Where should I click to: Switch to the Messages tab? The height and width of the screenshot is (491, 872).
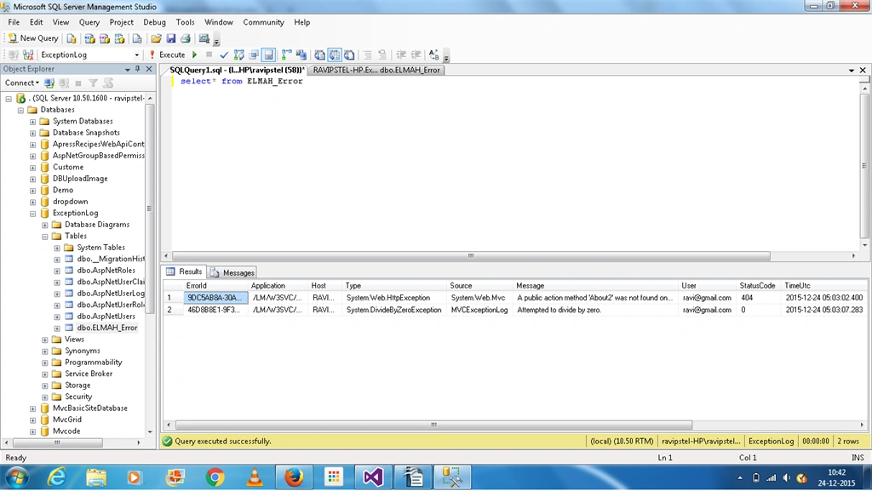pos(232,272)
